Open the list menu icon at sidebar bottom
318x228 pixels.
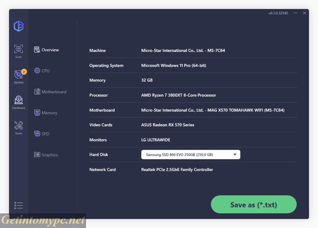coord(18,205)
